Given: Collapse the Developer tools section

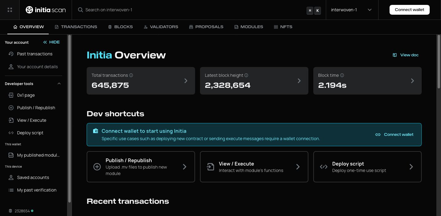Looking at the screenshot, I should click(x=59, y=84).
